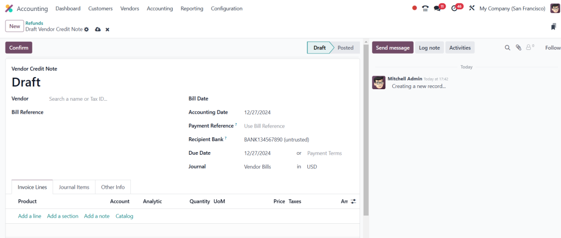Open the My Company (San Francisco) switcher
The height and width of the screenshot is (238, 561).
[512, 8]
